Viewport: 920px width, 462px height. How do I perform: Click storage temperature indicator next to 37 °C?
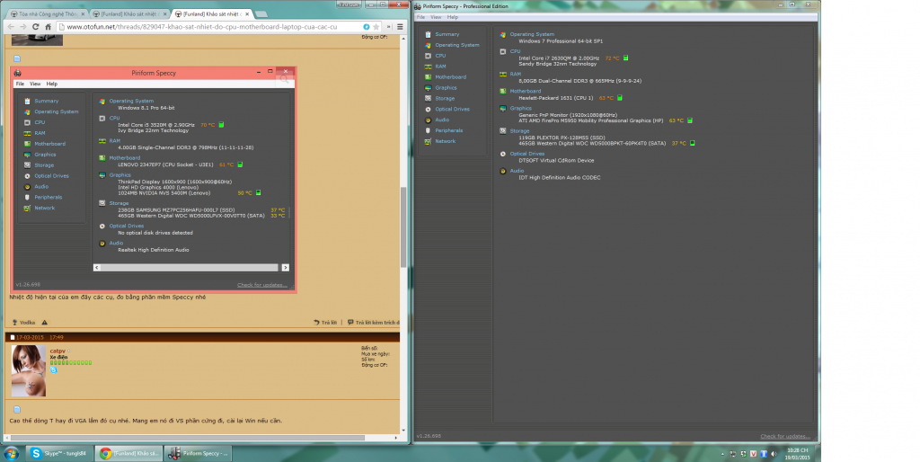[692, 143]
